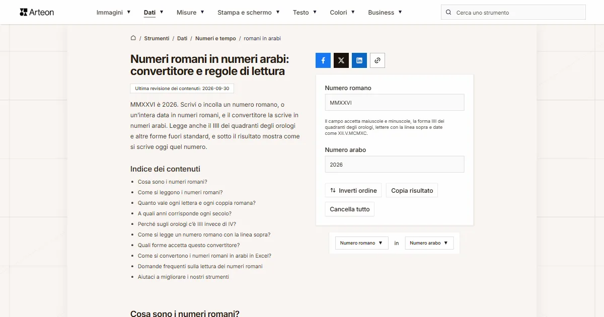Screen dimensions: 604x317
Task: Jump to 'Perché sugli orologi c'è IIII' section
Action: click(187, 224)
